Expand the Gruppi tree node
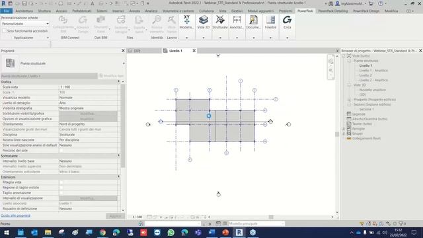 [x=344, y=134]
